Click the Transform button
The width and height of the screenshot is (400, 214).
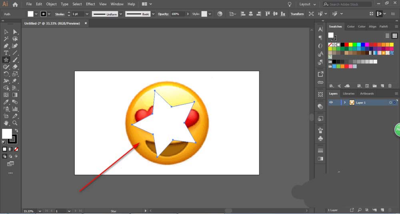pos(297,14)
